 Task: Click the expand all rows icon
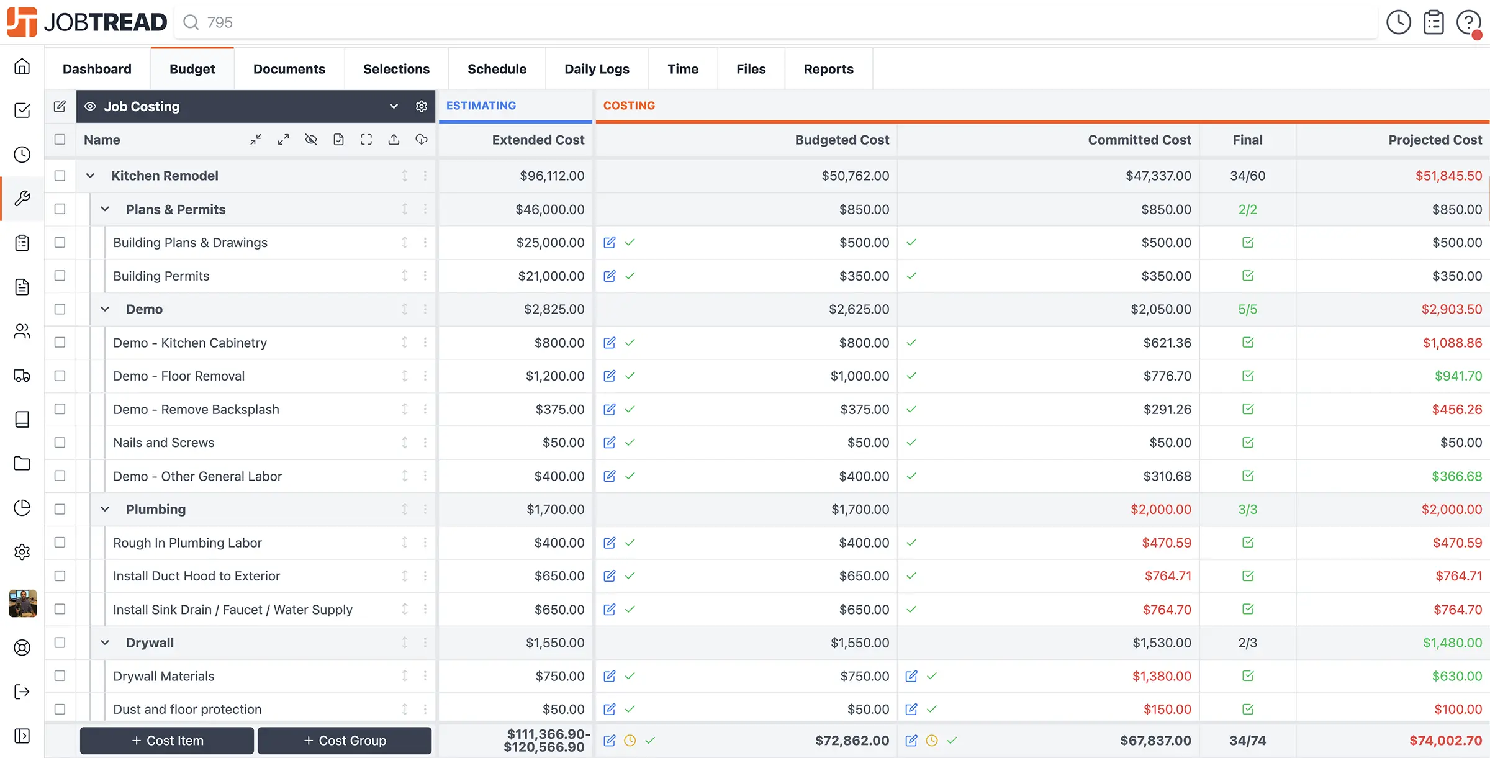point(284,140)
